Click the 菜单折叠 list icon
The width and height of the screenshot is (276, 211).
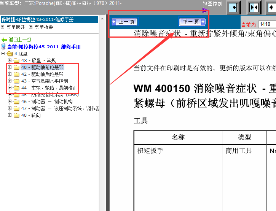coord(30,27)
